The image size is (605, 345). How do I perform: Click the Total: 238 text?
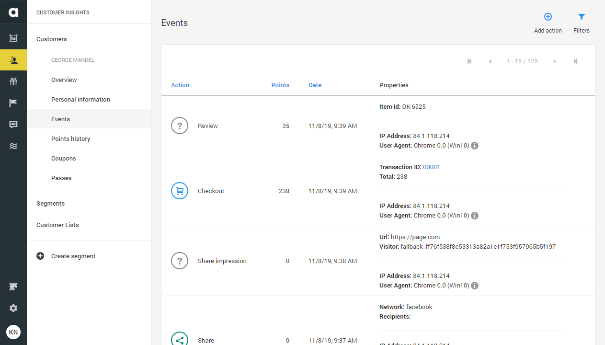pos(393,177)
